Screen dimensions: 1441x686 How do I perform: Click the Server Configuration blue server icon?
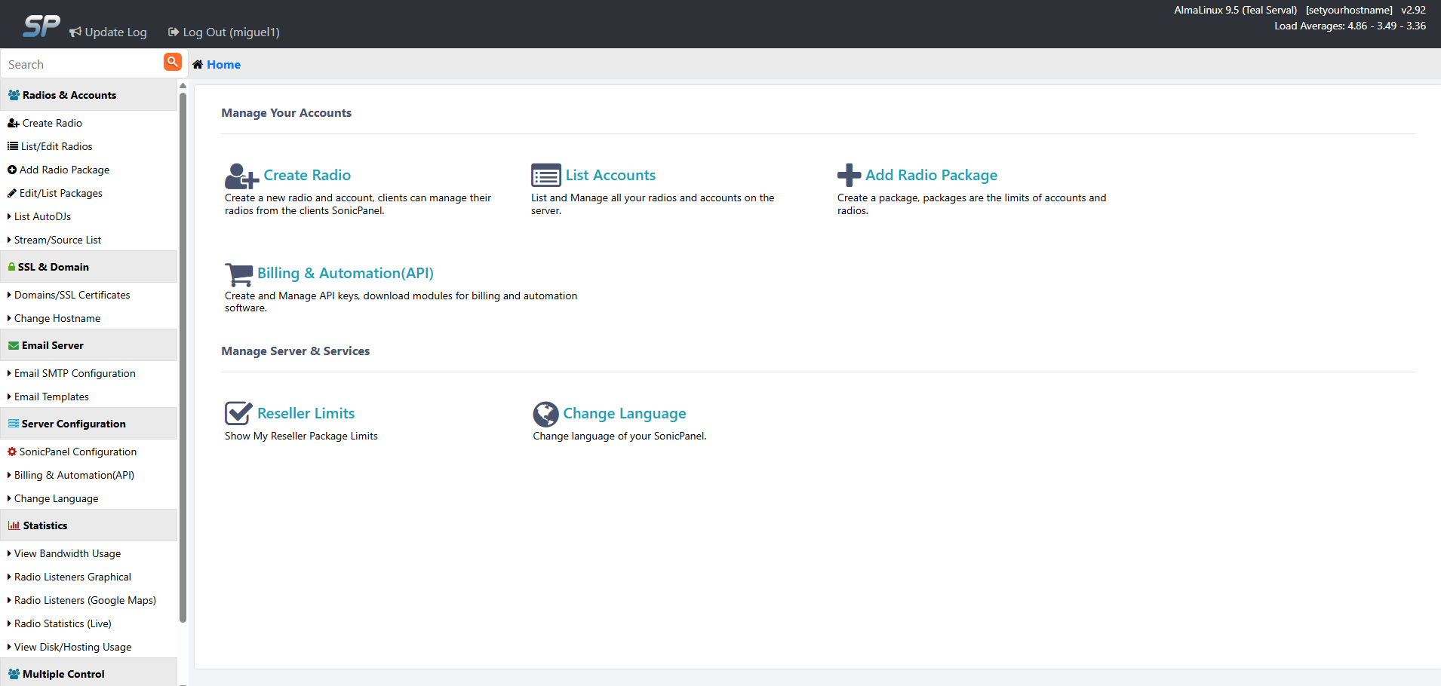[x=14, y=424]
